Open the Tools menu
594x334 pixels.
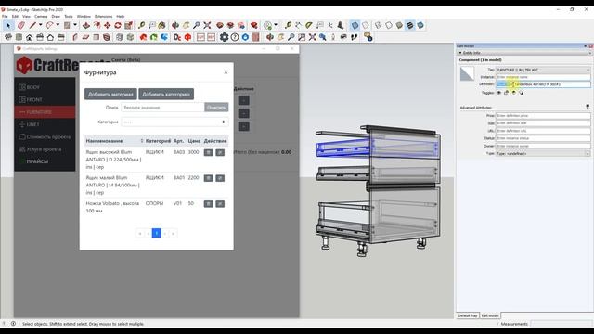click(x=69, y=17)
